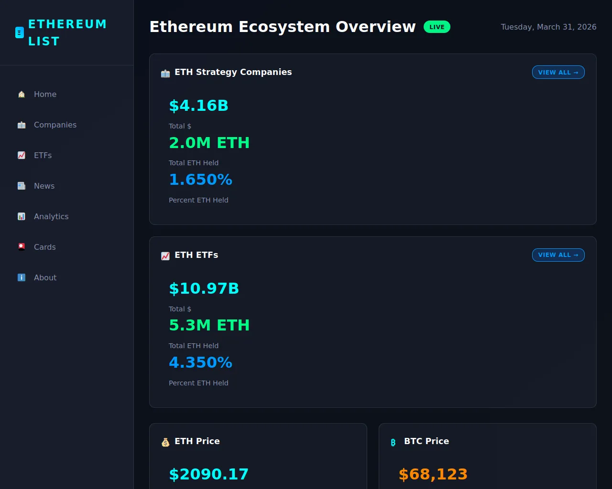The image size is (612, 489).
Task: Click the Home house icon
Action: [22, 95]
